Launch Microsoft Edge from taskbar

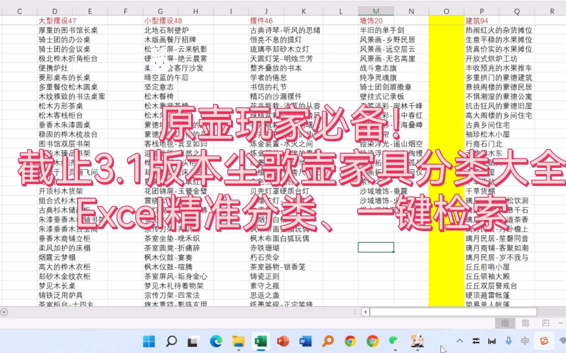tap(216, 341)
